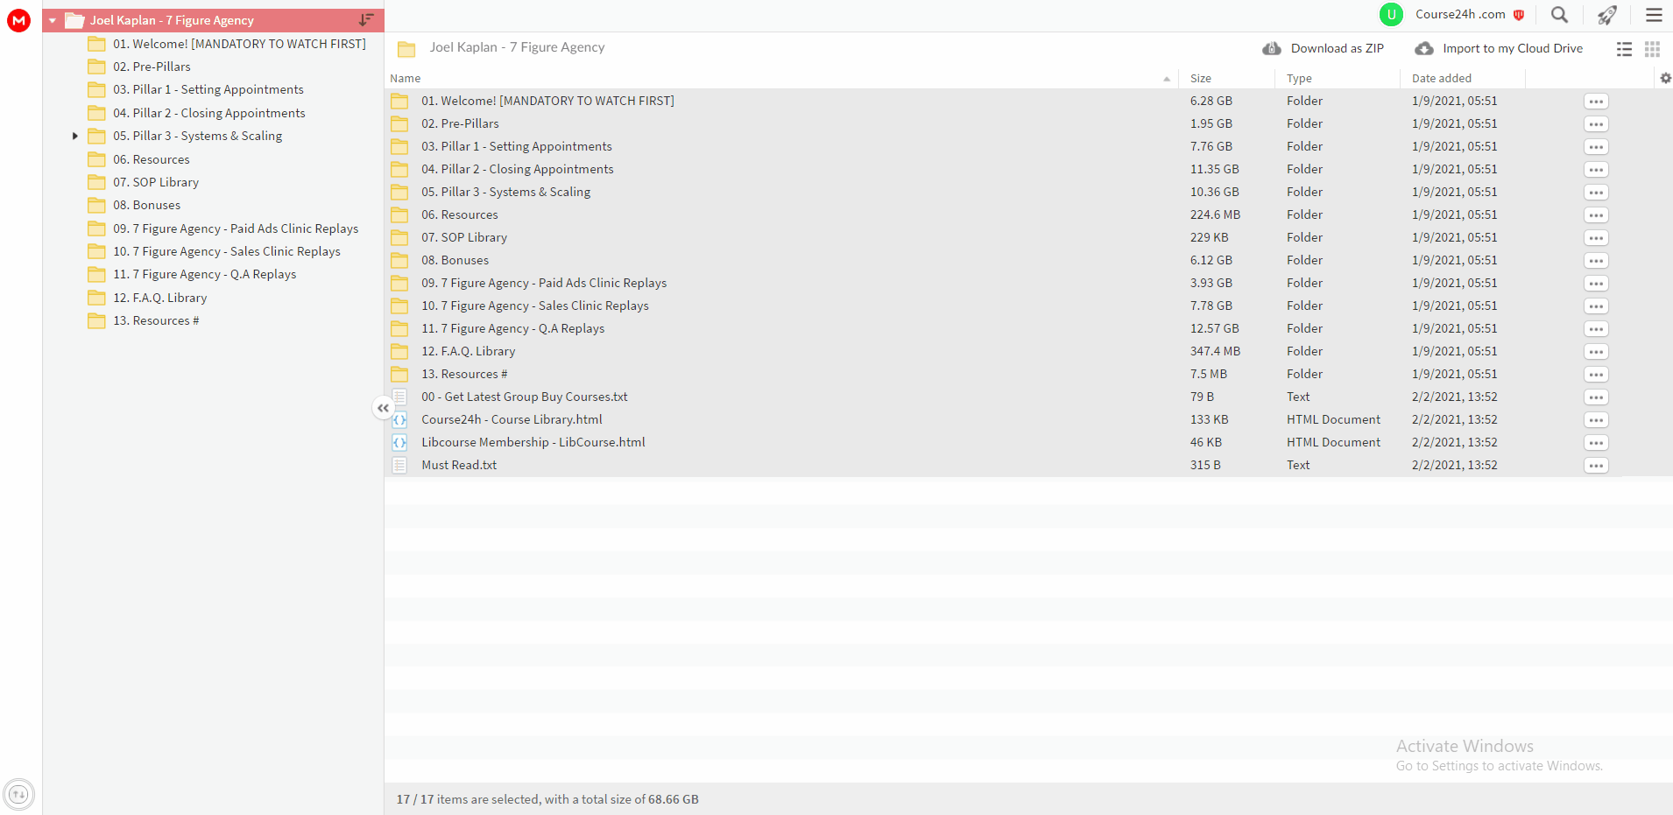
Task: Sort by Date added column header
Action: pos(1442,78)
